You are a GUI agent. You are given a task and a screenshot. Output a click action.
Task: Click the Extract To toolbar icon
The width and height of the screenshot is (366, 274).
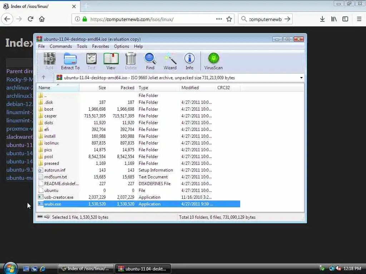point(70,61)
